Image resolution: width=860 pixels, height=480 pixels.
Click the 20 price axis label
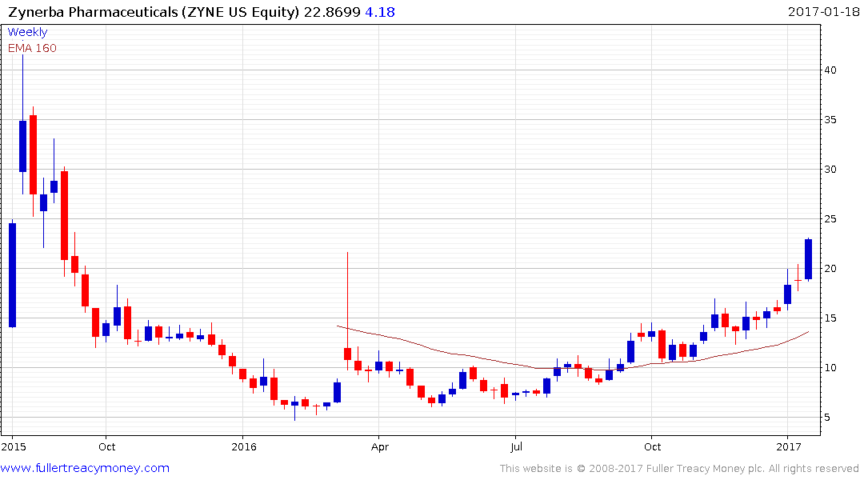pos(830,268)
